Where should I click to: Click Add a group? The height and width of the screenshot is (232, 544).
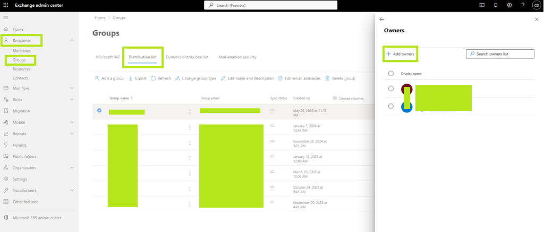109,78
